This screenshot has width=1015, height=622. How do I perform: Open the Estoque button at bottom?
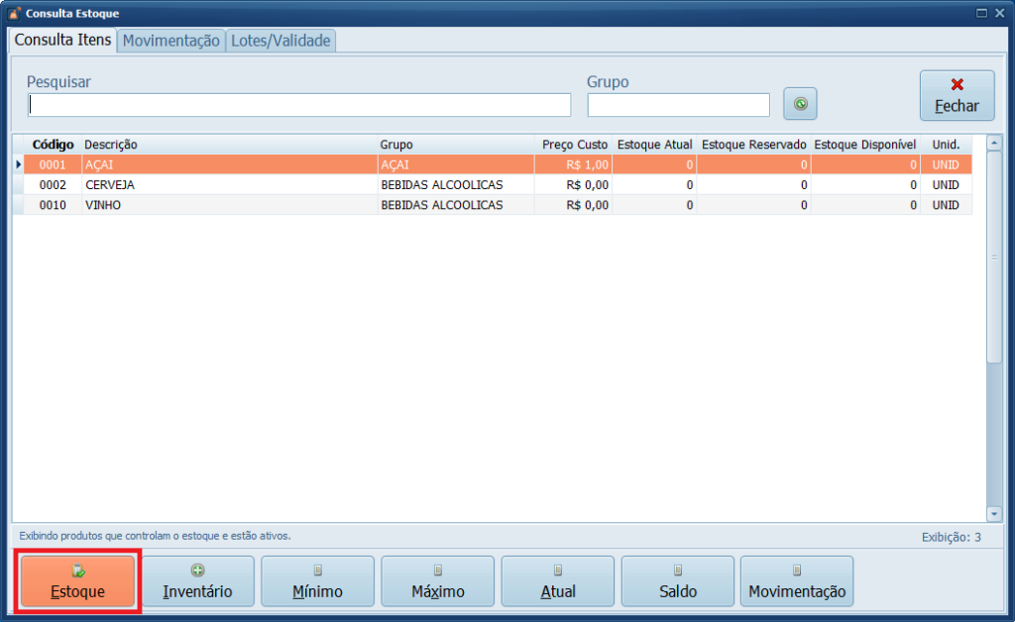point(77,581)
